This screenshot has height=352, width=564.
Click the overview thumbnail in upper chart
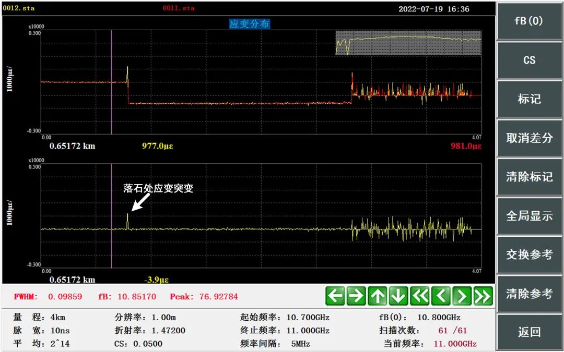coord(408,43)
